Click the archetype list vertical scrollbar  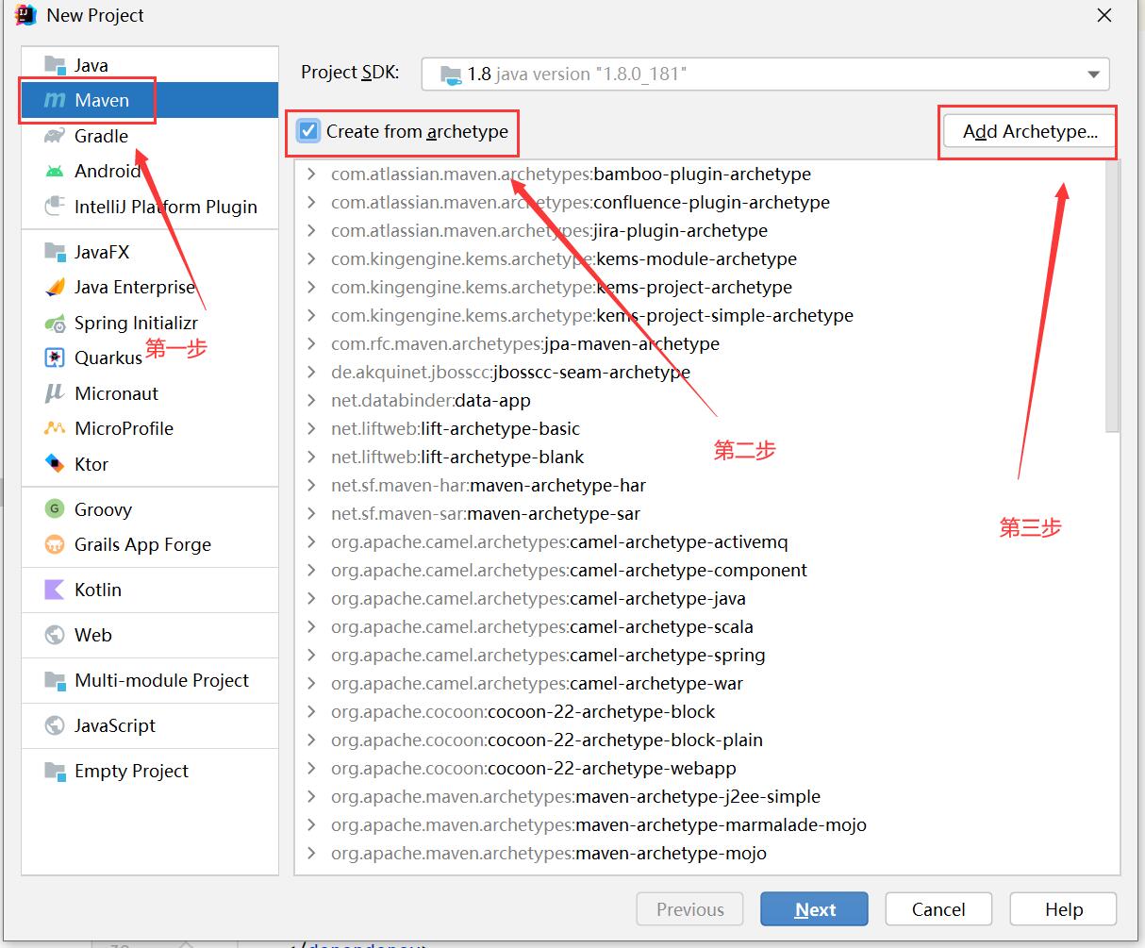point(1113,297)
